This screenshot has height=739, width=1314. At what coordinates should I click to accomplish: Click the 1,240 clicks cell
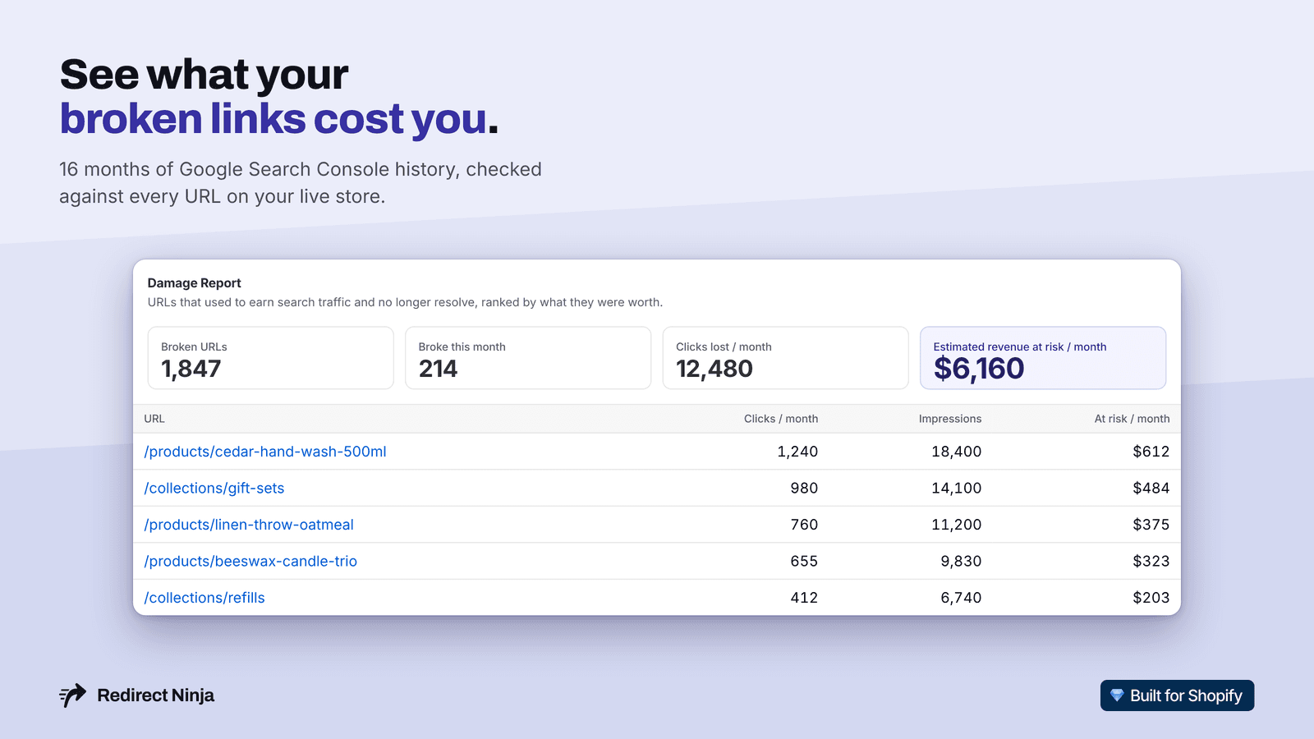[x=797, y=452]
